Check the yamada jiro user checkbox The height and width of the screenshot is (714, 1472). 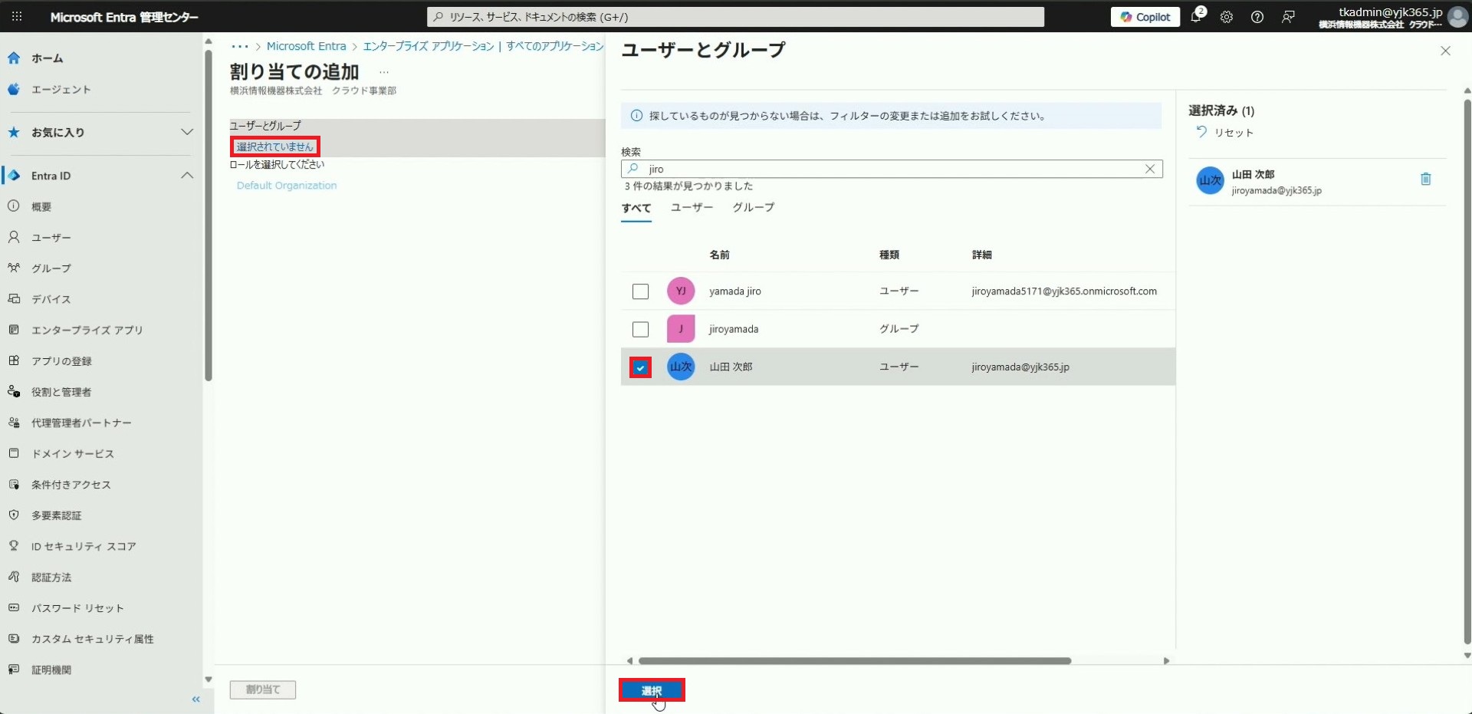pos(640,291)
